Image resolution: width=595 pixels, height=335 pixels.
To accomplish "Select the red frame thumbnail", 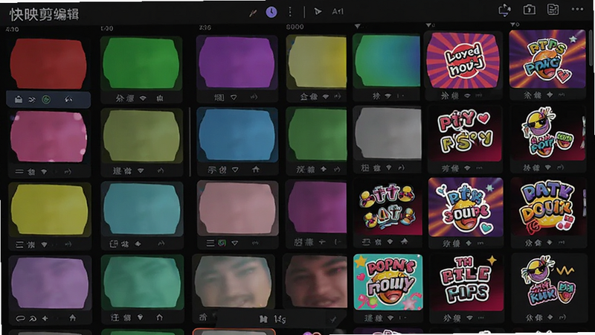I will pyautogui.click(x=48, y=64).
